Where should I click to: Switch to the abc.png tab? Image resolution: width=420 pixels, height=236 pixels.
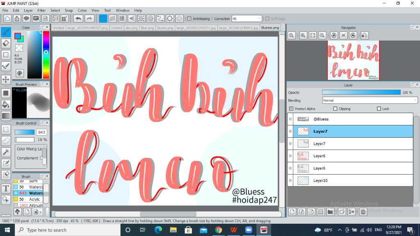coord(131,27)
